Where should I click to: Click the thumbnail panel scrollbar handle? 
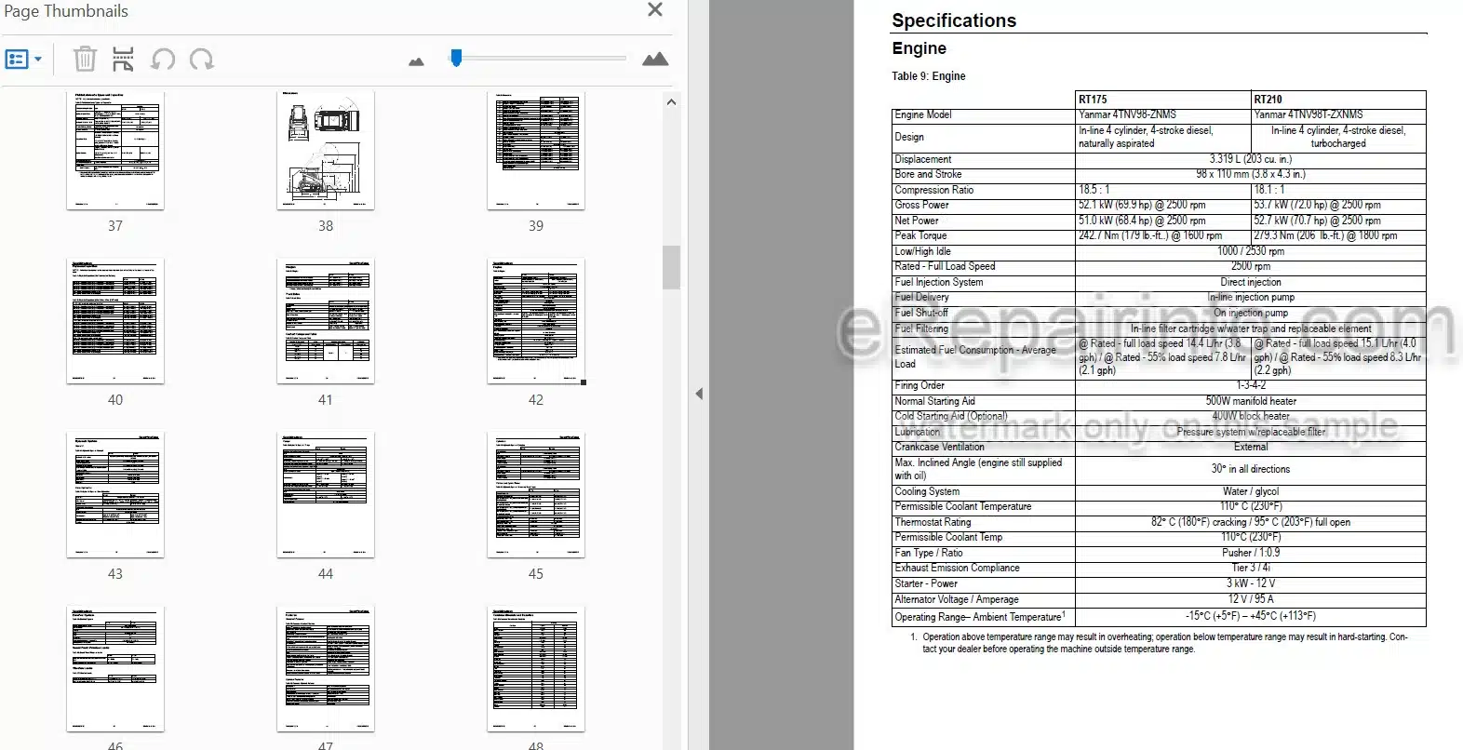[x=671, y=268]
